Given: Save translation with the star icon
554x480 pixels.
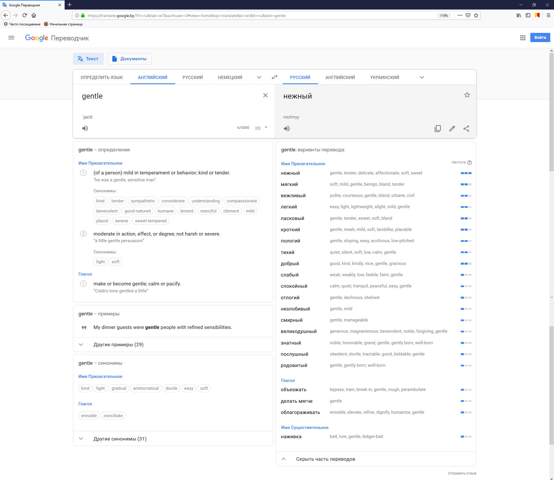Looking at the screenshot, I should point(467,95).
